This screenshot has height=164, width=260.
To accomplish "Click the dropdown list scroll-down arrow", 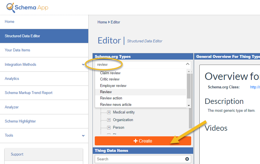I will (x=189, y=106).
